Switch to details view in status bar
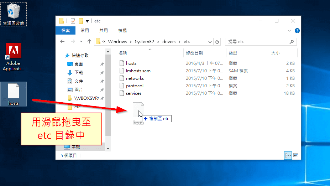The width and height of the screenshot is (330, 186). pyautogui.click(x=288, y=155)
